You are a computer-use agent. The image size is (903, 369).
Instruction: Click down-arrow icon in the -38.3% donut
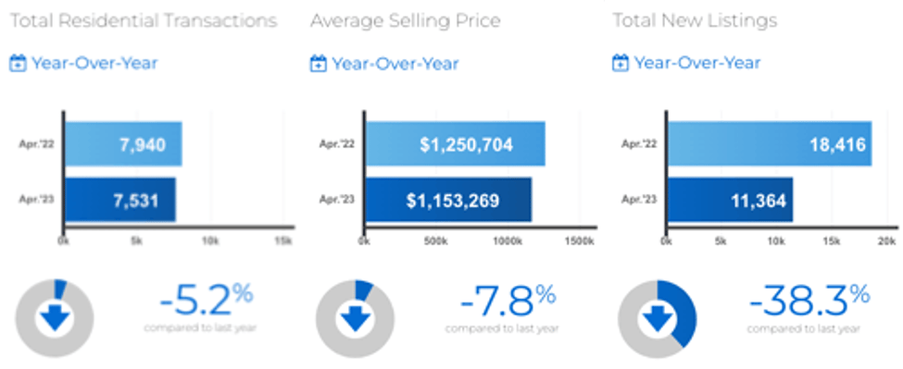pos(658,318)
